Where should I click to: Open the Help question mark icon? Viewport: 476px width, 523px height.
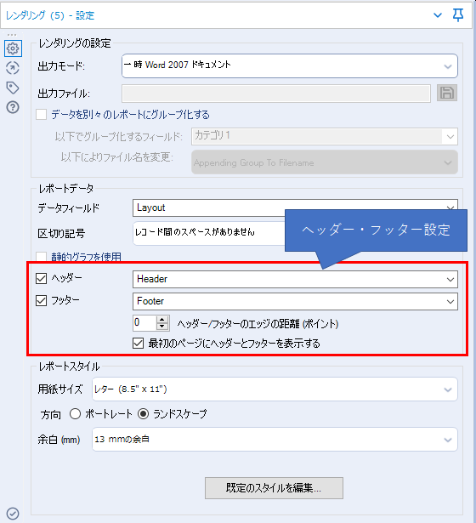pos(13,107)
